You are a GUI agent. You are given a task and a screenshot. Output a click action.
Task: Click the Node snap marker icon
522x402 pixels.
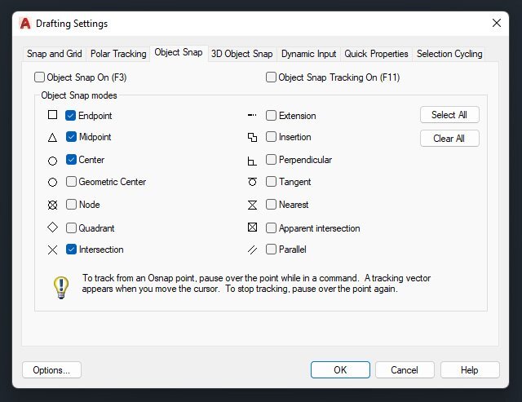(52, 205)
